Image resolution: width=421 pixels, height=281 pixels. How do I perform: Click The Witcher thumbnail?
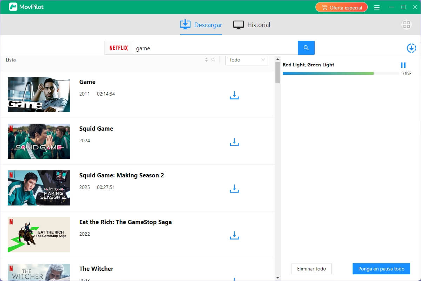39,272
